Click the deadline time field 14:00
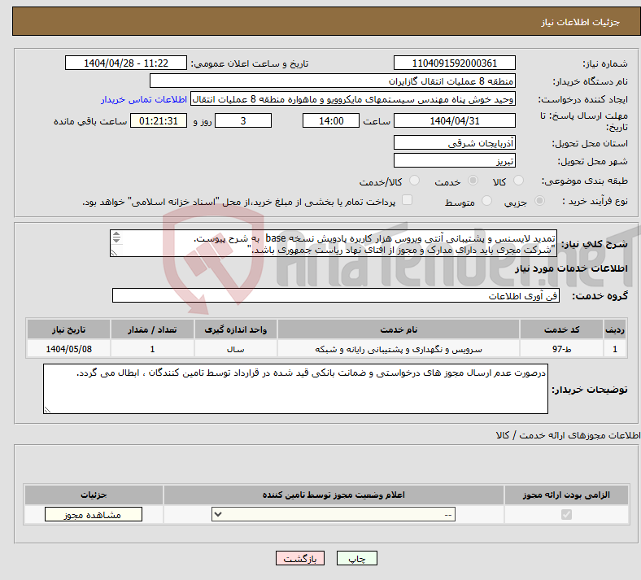 pyautogui.click(x=331, y=120)
